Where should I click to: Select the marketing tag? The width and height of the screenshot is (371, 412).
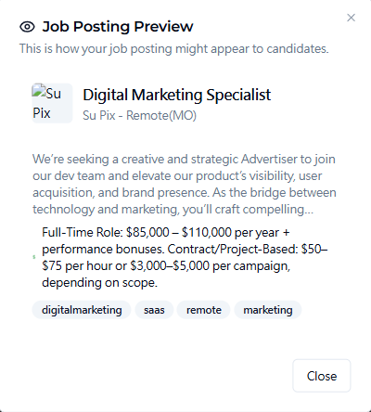pyautogui.click(x=268, y=310)
